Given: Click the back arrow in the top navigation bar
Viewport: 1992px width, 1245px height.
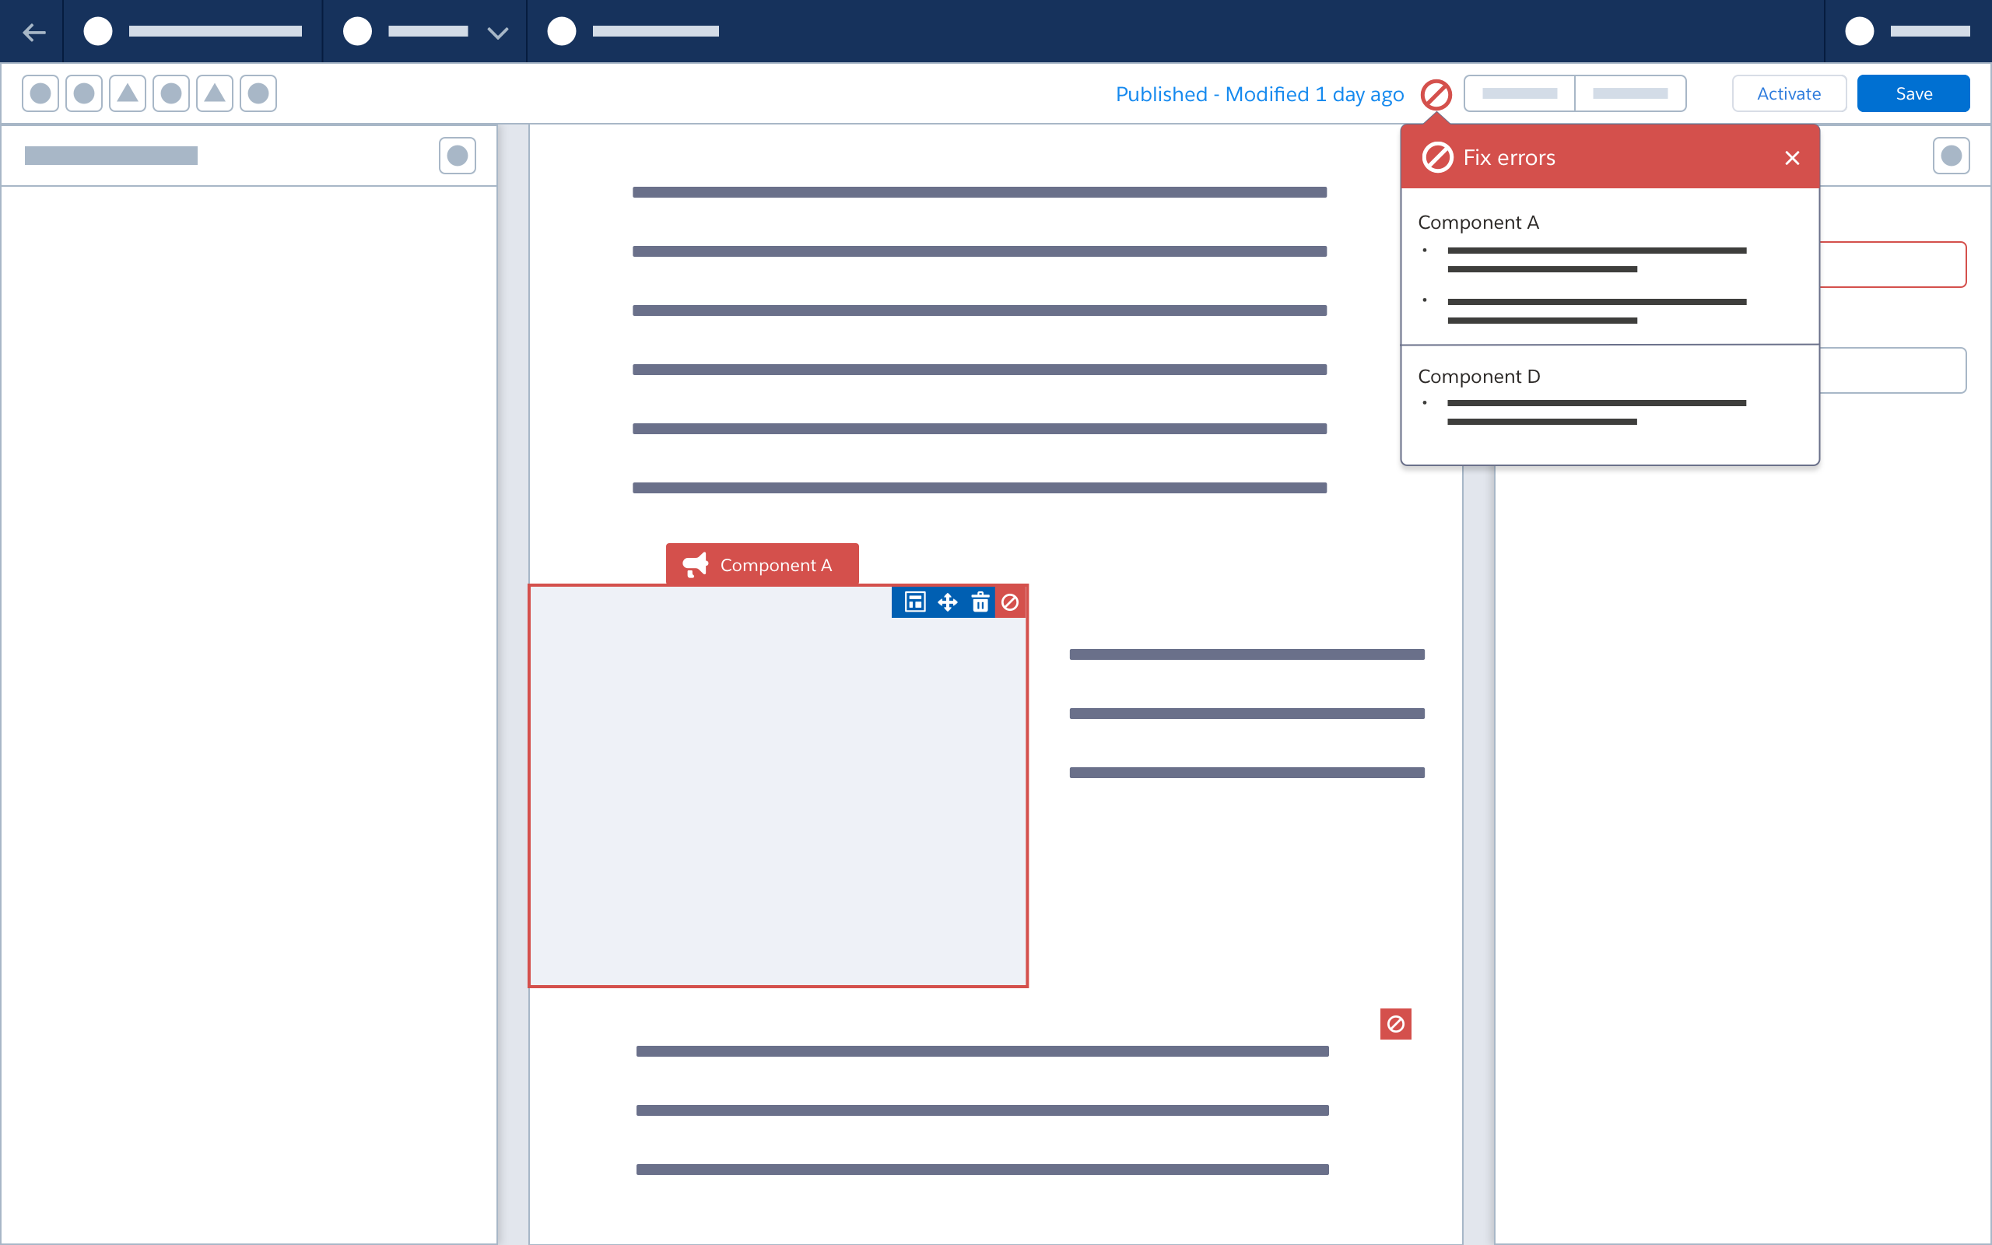Looking at the screenshot, I should [x=34, y=31].
